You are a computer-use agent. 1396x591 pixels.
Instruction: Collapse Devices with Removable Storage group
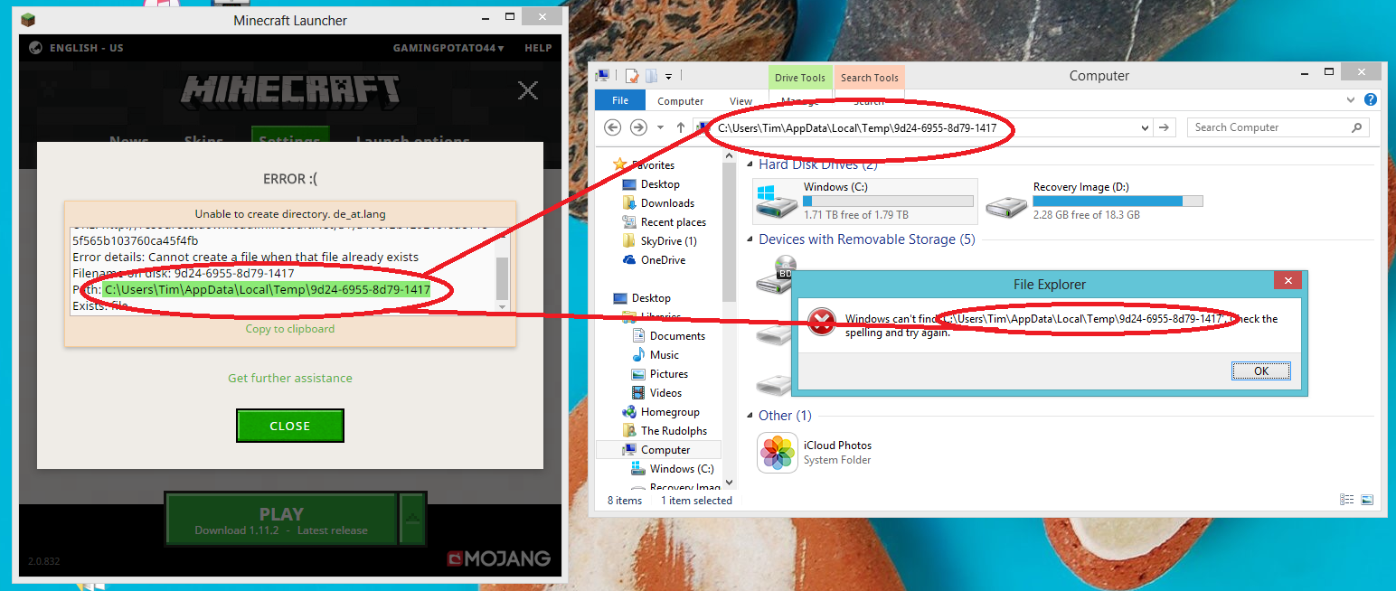750,240
